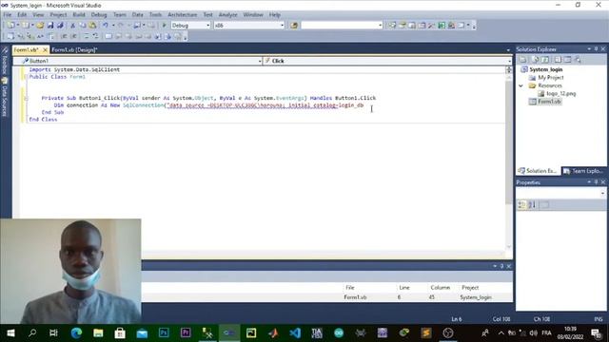Click the View Code icon in Solution Explorer
The image size is (609, 342).
pos(558,59)
